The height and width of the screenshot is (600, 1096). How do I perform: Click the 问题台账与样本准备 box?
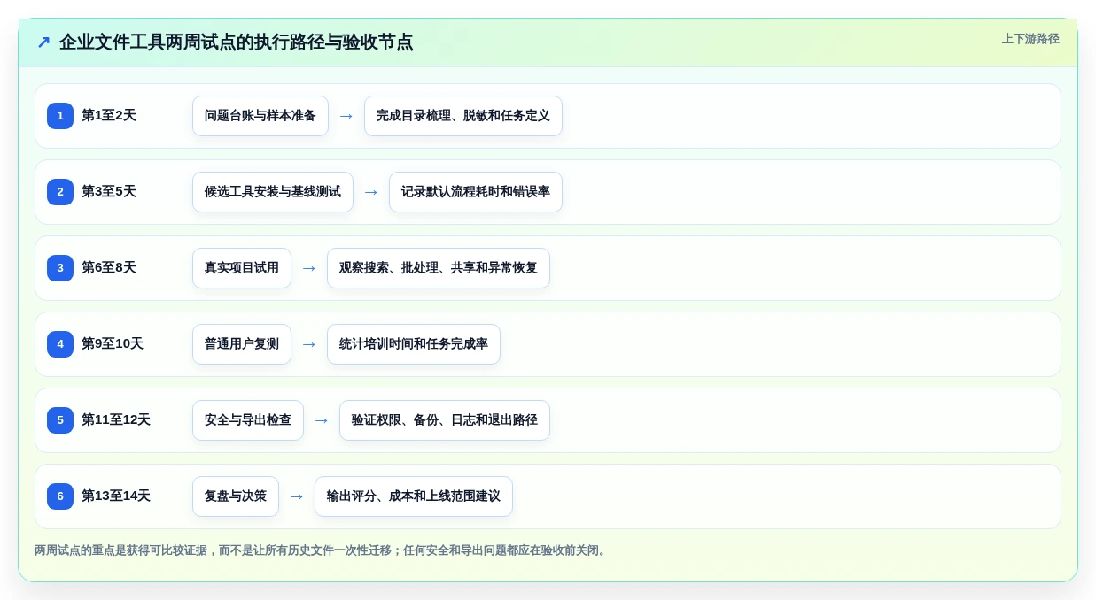pos(260,116)
